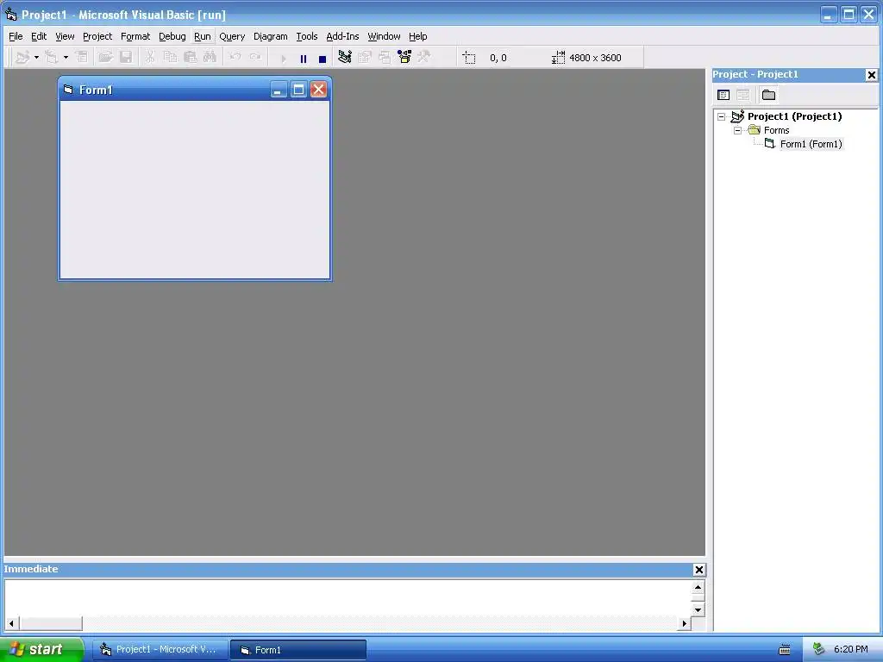The width and height of the screenshot is (883, 662).
Task: Open the Diagram menu
Action: [270, 36]
